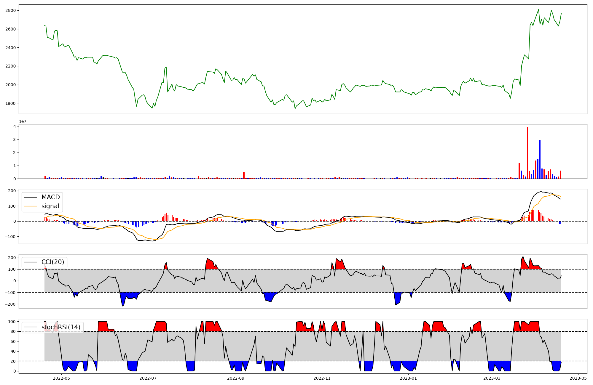Click the 2022-07 date tick label

pyautogui.click(x=148, y=378)
